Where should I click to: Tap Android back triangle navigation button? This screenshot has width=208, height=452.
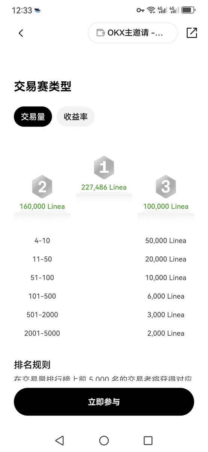[x=59, y=440]
